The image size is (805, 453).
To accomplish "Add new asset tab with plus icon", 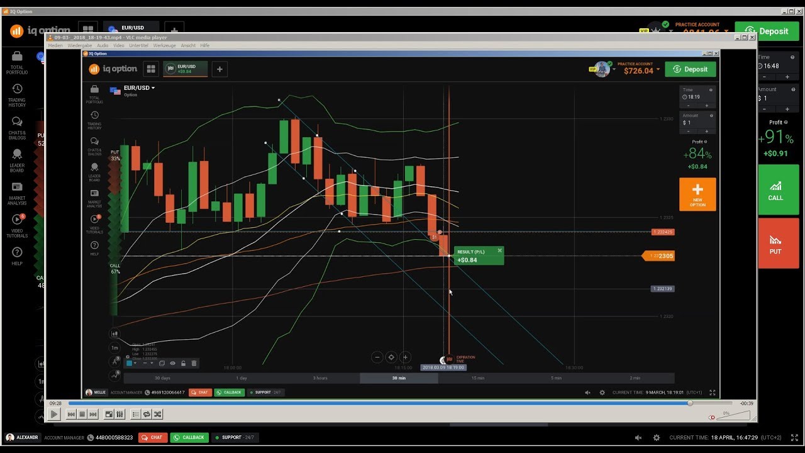I will pyautogui.click(x=219, y=69).
